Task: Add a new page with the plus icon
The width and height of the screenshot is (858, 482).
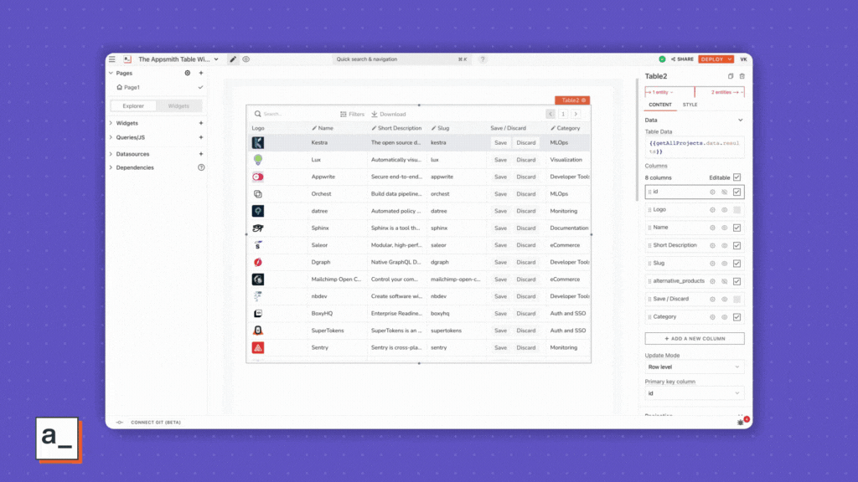Action: pyautogui.click(x=201, y=73)
